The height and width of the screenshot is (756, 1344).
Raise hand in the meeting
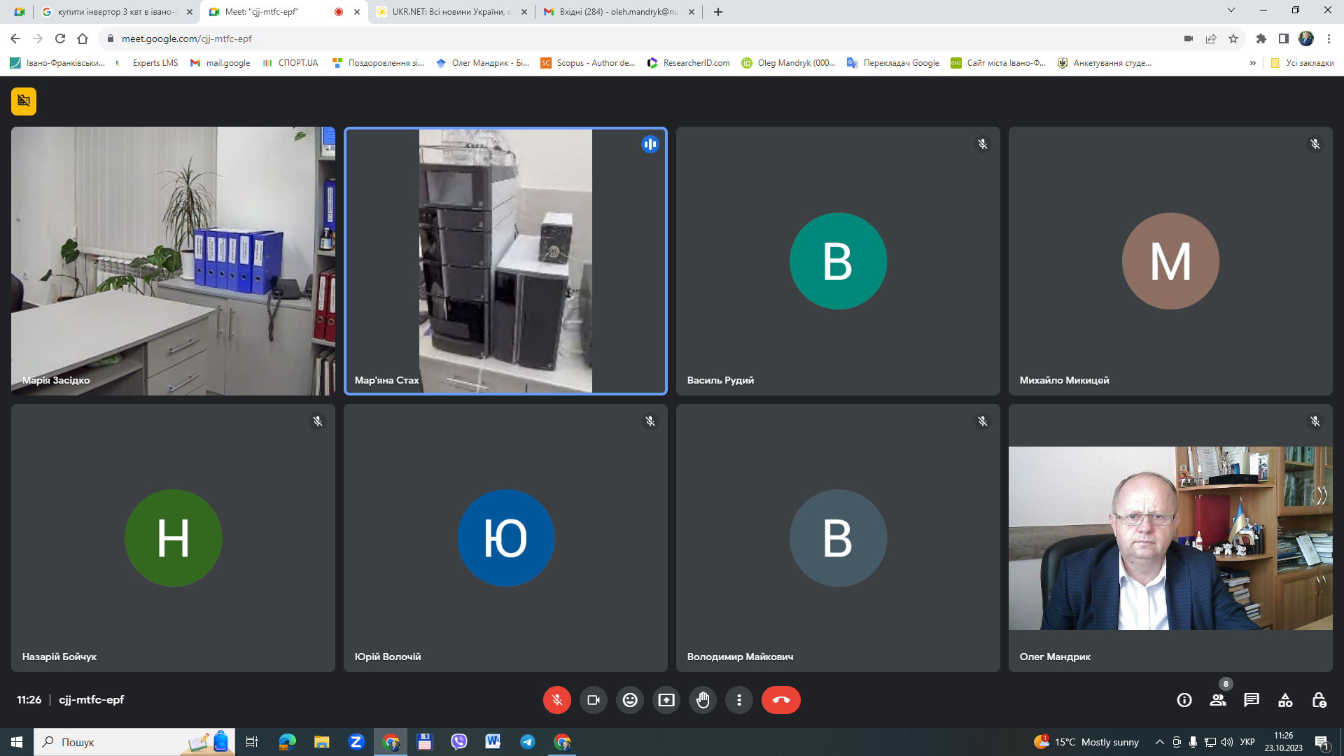(x=703, y=700)
